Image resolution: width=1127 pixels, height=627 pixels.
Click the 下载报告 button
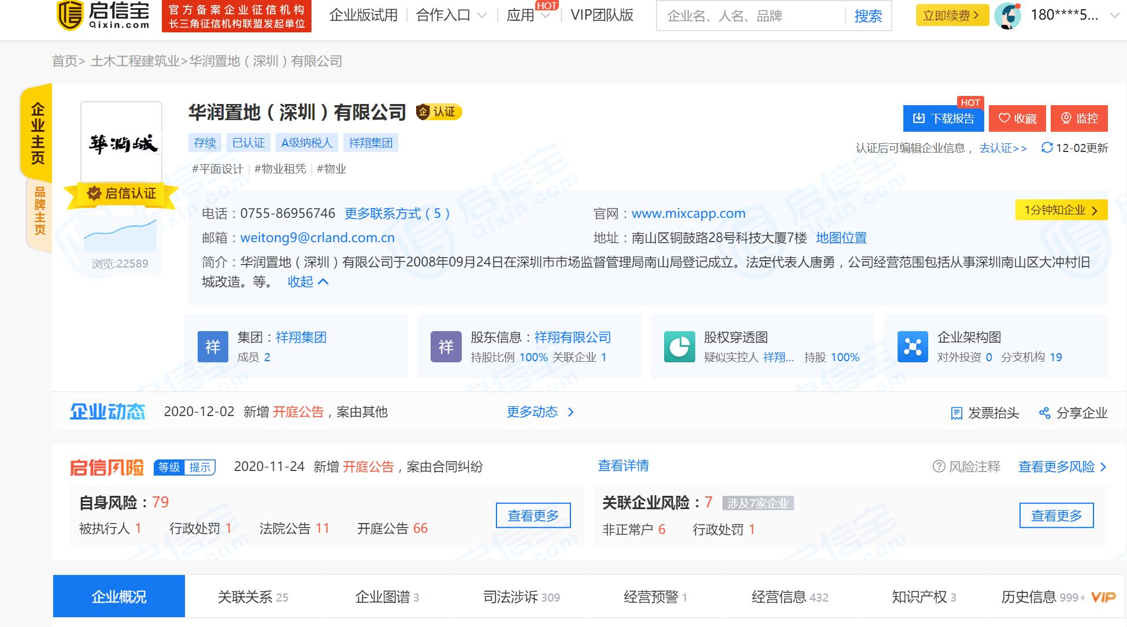944,118
